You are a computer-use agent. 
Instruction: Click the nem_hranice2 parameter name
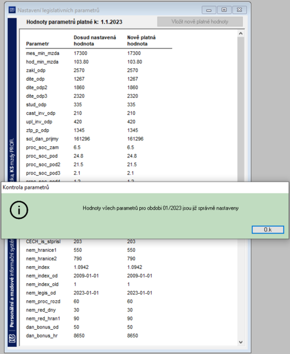tap(41, 259)
